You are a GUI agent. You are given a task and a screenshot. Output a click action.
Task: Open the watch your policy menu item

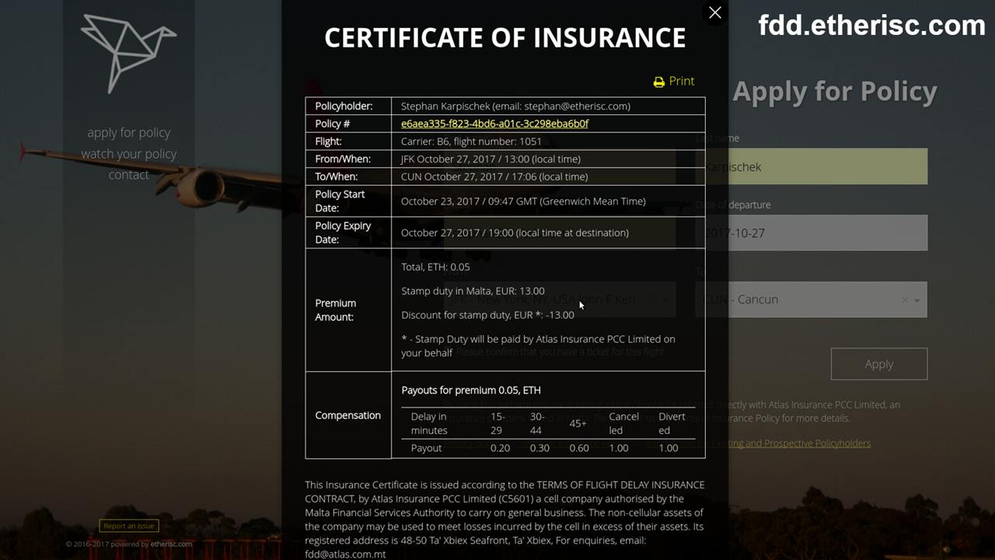(x=128, y=154)
